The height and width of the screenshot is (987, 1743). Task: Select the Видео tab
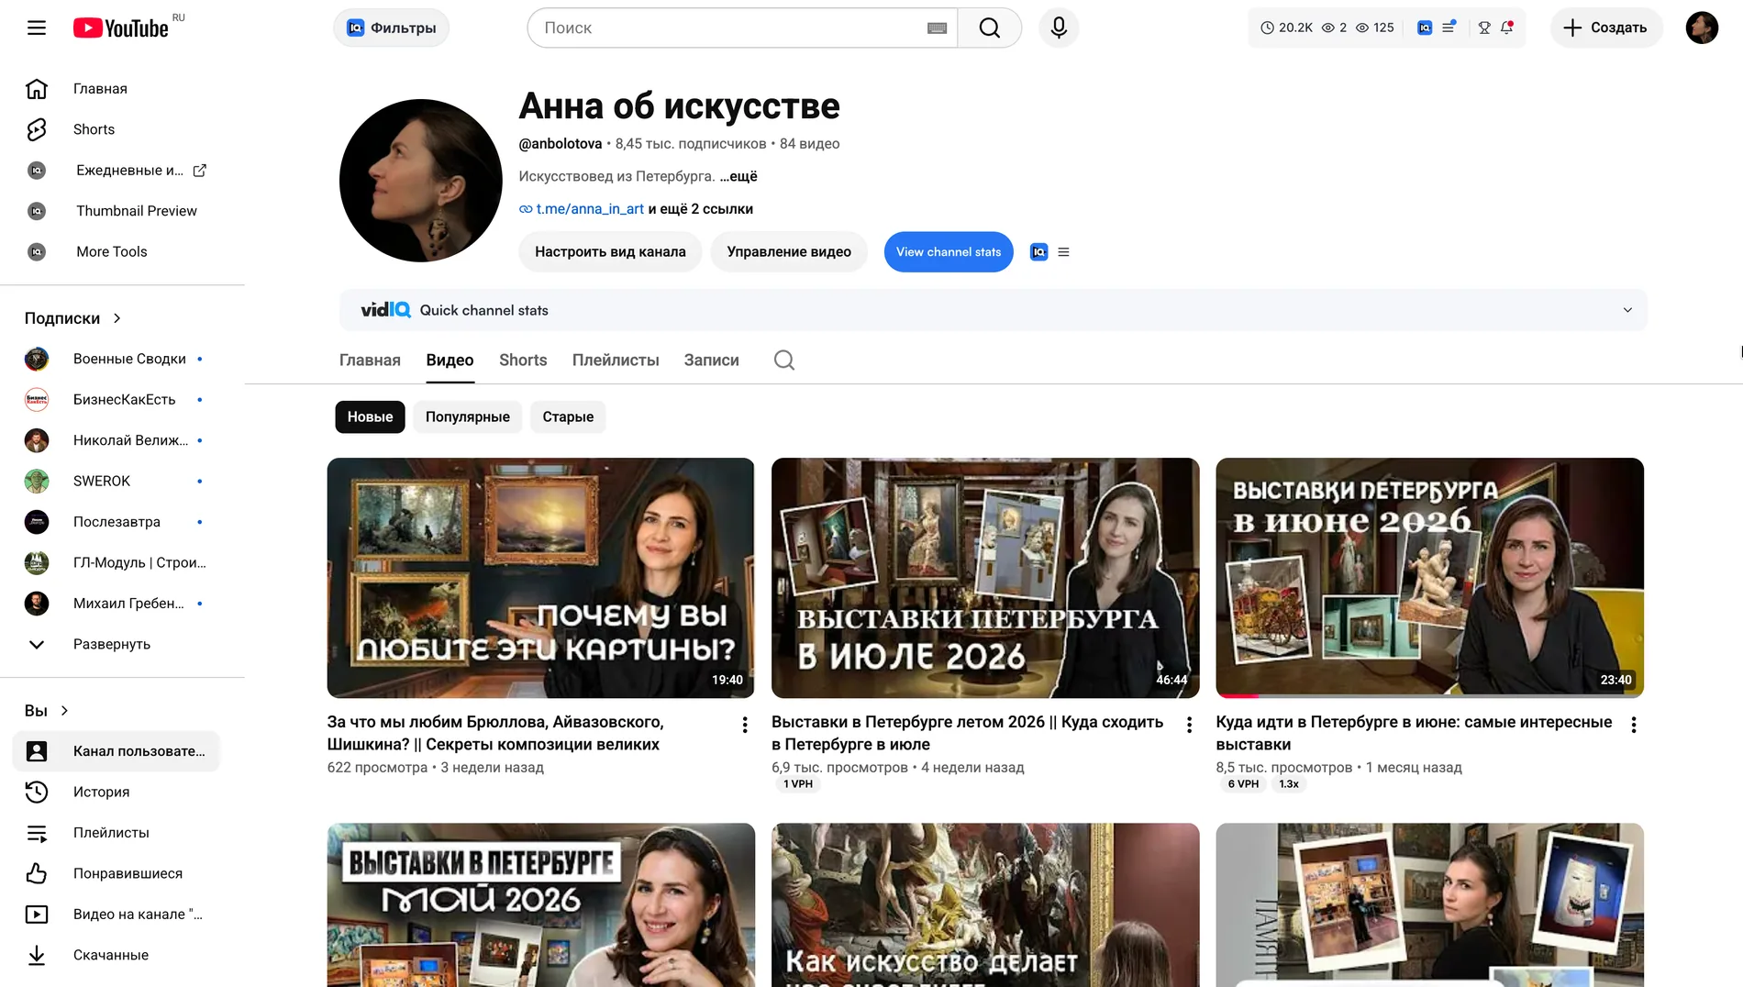click(450, 360)
